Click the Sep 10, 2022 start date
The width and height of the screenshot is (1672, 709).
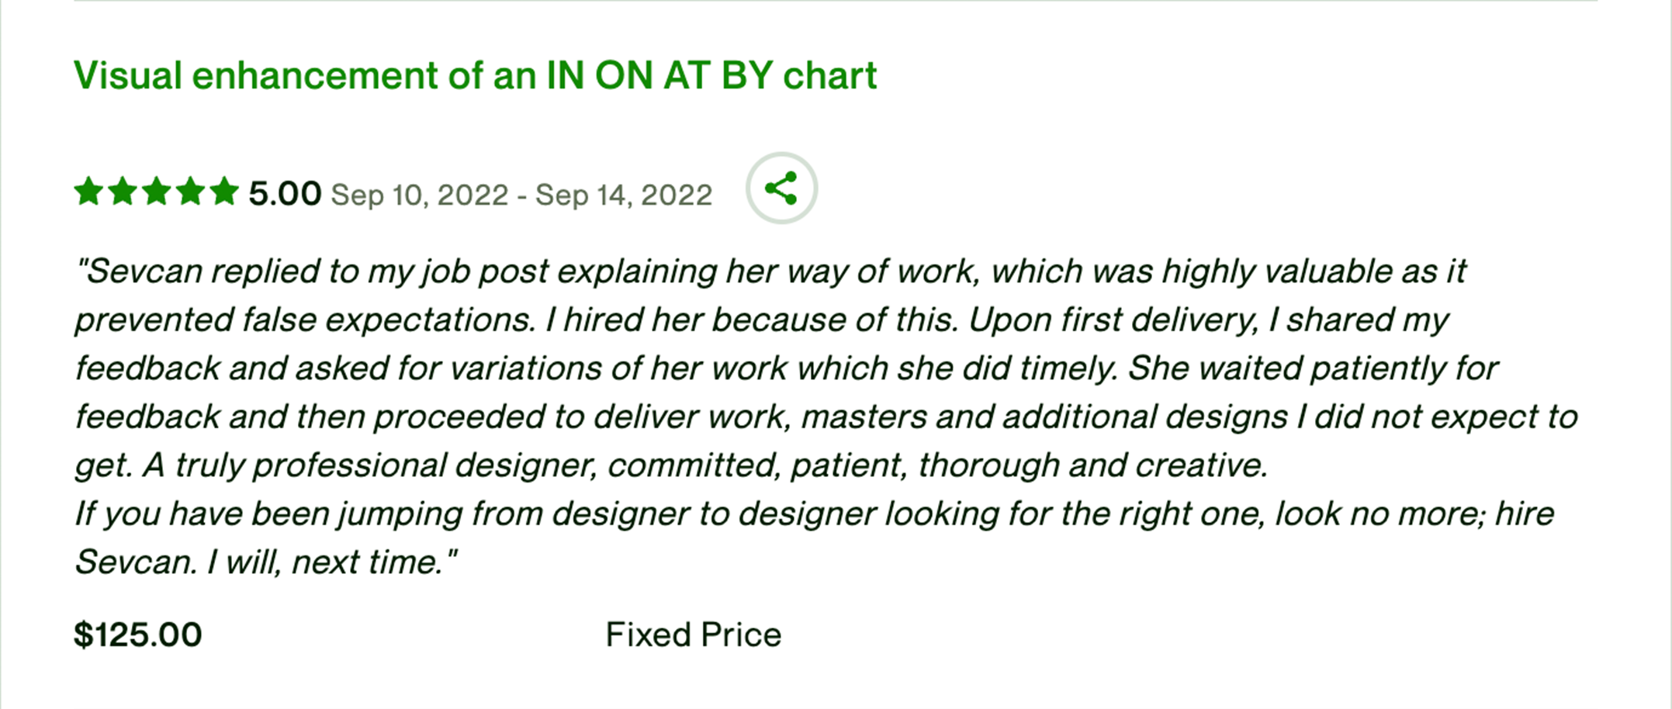pos(419,195)
